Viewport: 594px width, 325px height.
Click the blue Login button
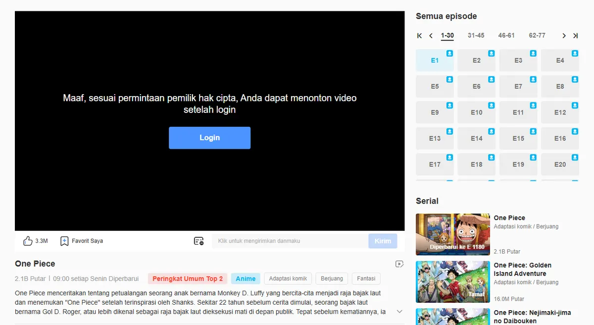pos(209,138)
